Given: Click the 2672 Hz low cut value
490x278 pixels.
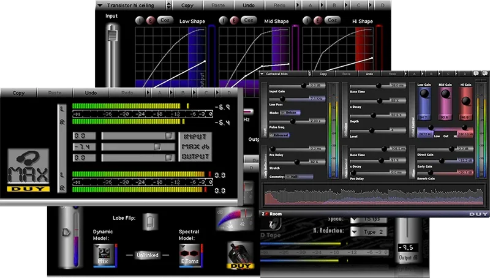Looking at the screenshot, I should [x=424, y=134].
